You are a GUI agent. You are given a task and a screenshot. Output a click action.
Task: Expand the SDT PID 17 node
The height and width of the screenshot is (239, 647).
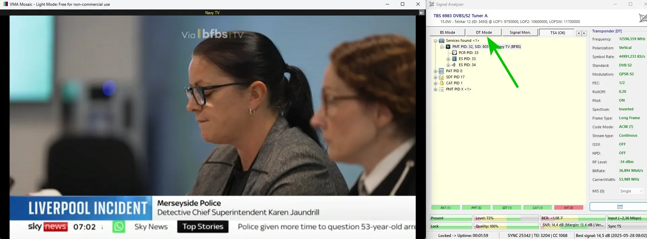[x=435, y=77]
